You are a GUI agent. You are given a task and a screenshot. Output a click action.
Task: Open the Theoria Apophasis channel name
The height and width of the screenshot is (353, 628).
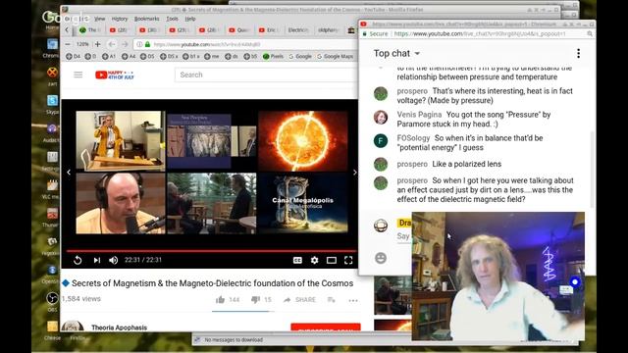119,328
